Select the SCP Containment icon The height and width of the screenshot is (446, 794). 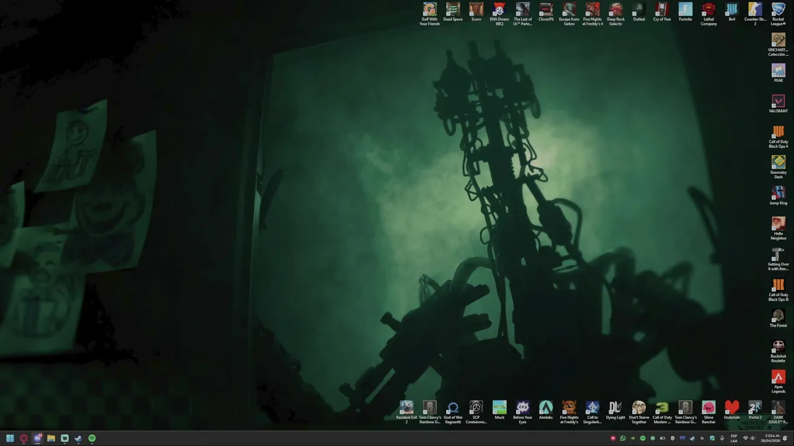(x=476, y=412)
